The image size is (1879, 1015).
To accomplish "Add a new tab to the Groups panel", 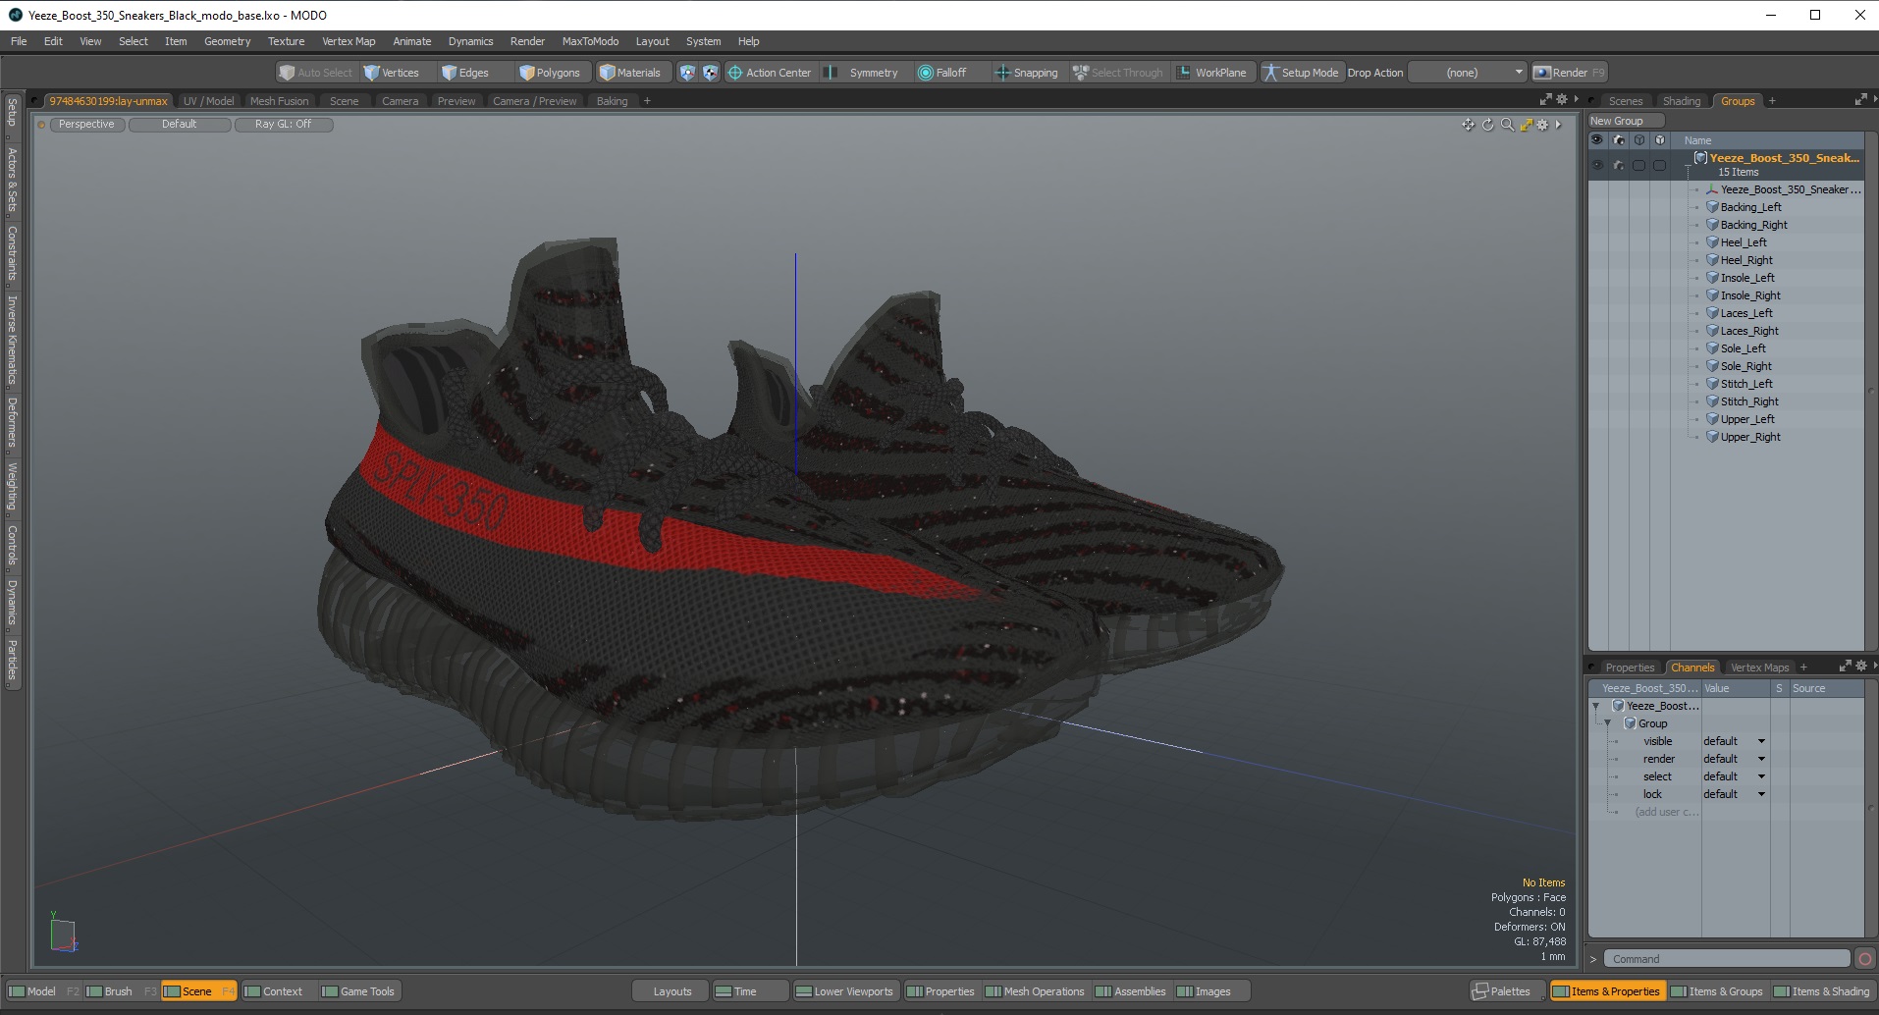I will 1772,101.
